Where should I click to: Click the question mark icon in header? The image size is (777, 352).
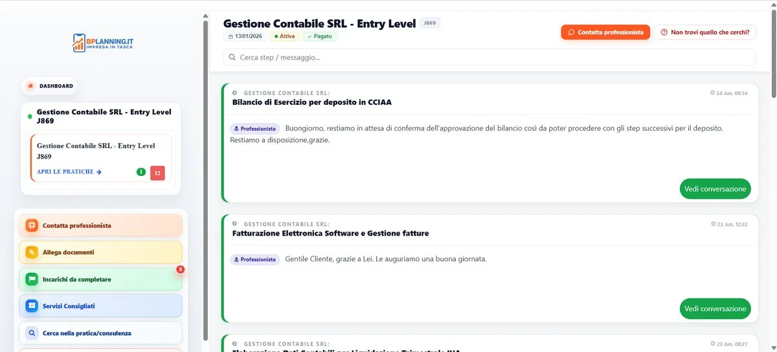coord(664,32)
